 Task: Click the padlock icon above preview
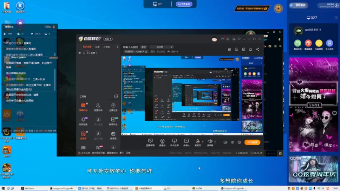point(236,49)
